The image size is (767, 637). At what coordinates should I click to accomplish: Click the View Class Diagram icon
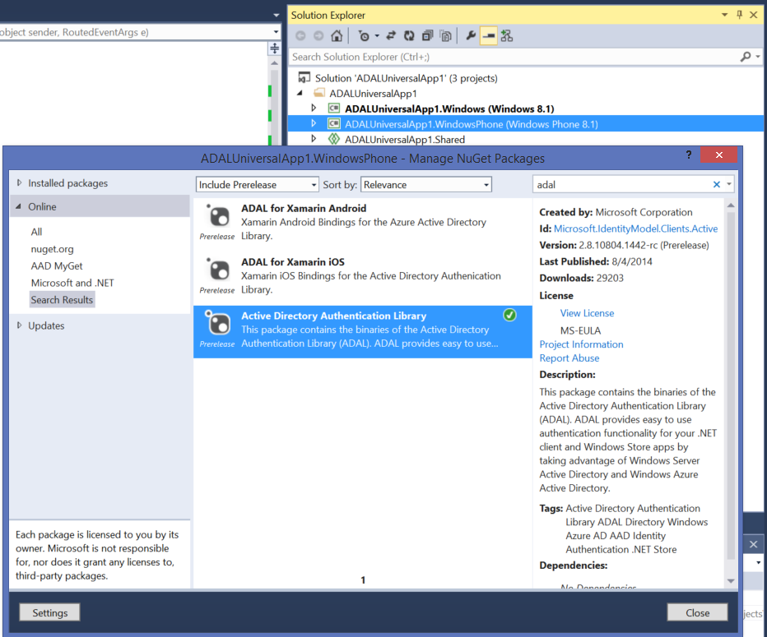[x=507, y=35]
